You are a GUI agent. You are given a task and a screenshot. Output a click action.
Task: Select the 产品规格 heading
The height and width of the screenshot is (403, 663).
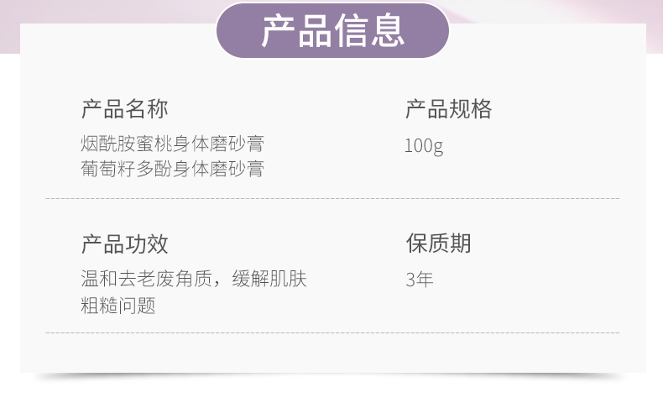point(448,109)
